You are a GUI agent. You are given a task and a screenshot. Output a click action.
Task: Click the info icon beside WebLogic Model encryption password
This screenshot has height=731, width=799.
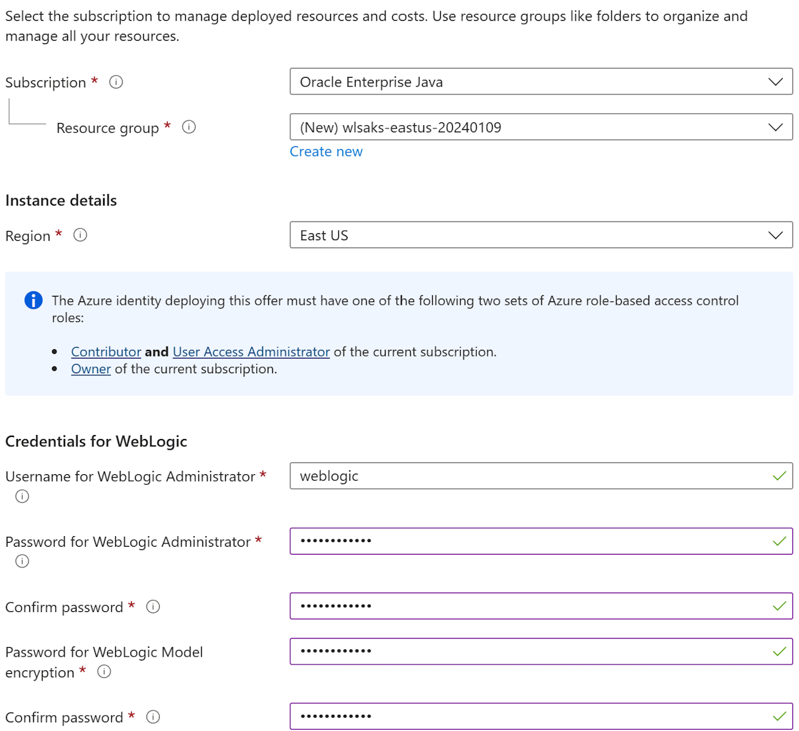104,672
